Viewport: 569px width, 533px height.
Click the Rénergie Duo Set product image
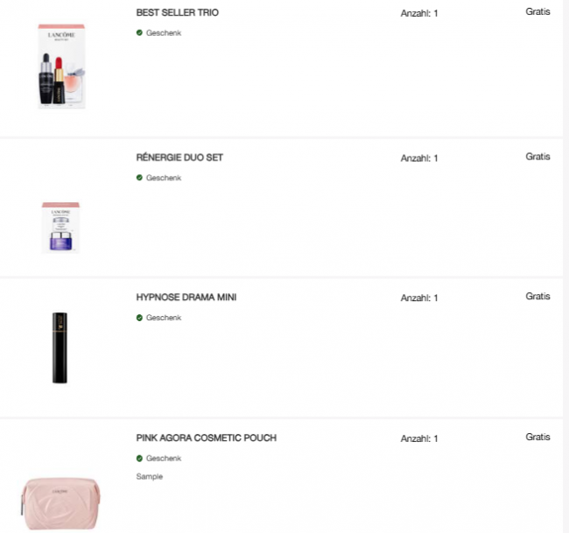(60, 228)
